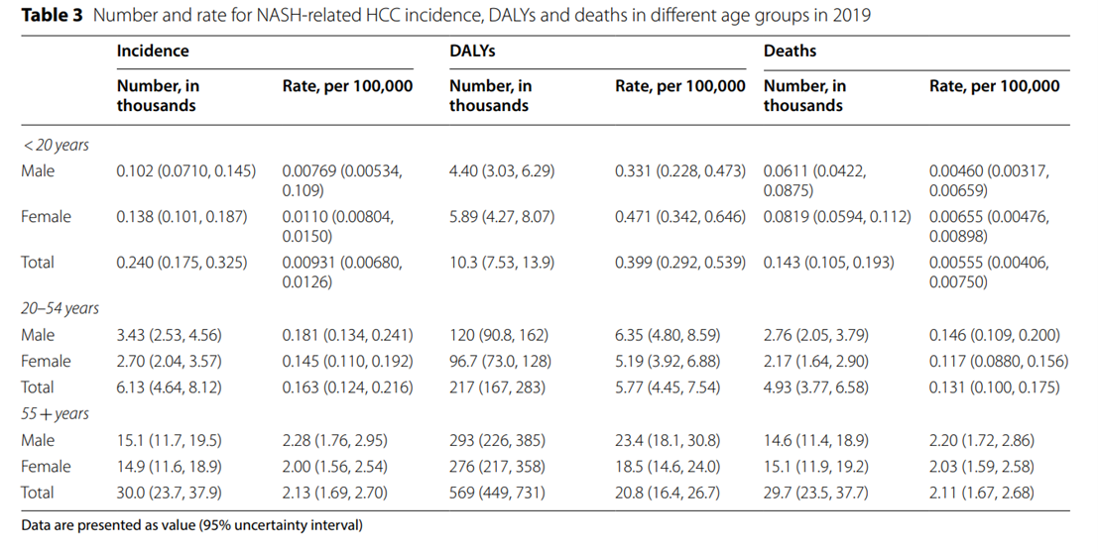The width and height of the screenshot is (1098, 552).
Task: Select the "Number, in thousands" header under Incidence
Action: point(158,95)
